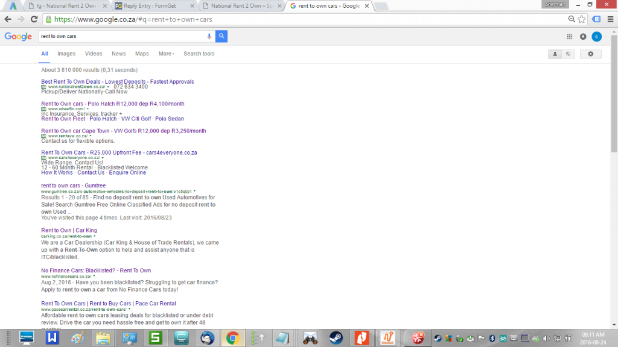Image resolution: width=618 pixels, height=347 pixels.
Task: Click the extension icon beside the star
Action: click(596, 19)
